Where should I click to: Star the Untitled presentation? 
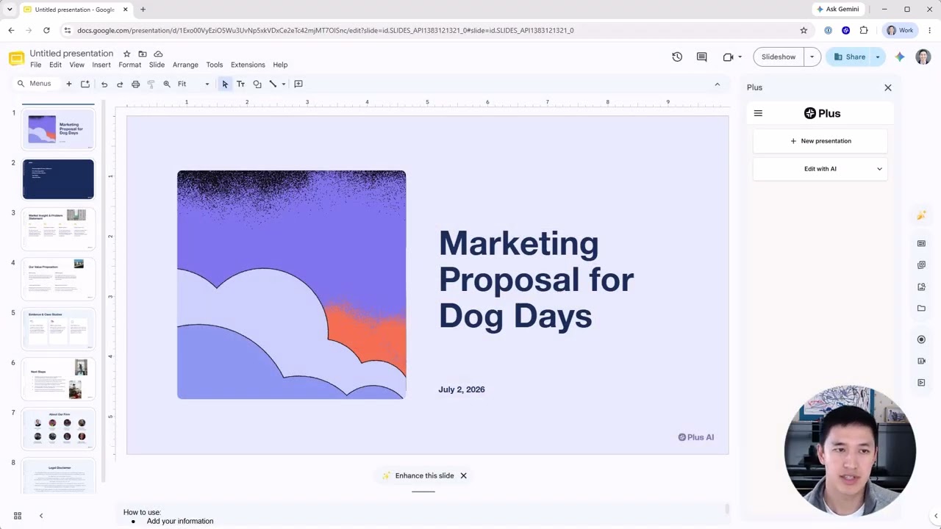tap(126, 54)
